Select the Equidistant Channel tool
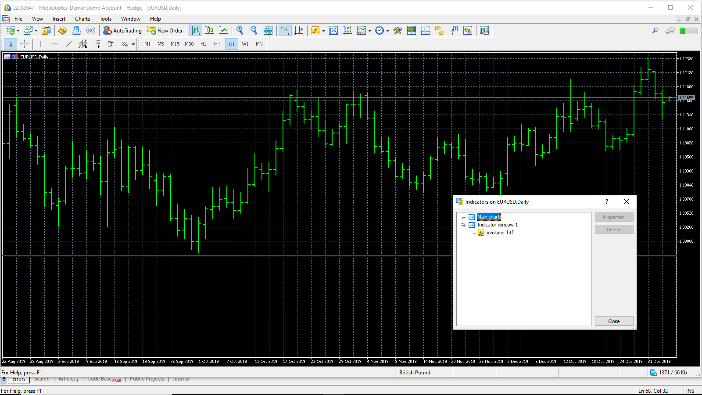Image resolution: width=702 pixels, height=395 pixels. click(83, 44)
